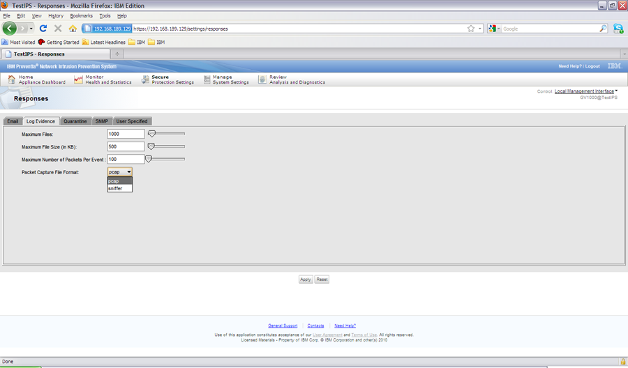Click the Stop loading X icon
Screen dimensions: 628x368
(58, 29)
